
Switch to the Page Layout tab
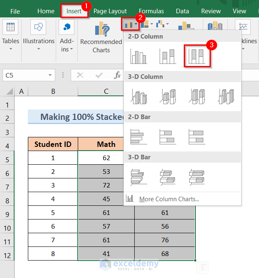pyautogui.click(x=110, y=11)
